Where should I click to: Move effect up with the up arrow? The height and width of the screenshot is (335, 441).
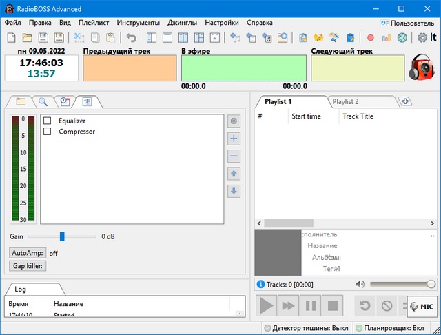234,174
